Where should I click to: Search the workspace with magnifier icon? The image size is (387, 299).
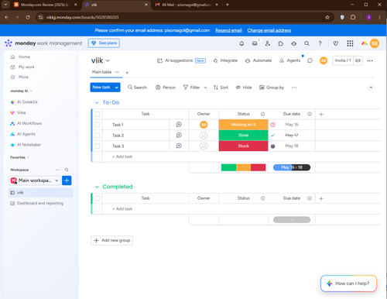[67, 170]
